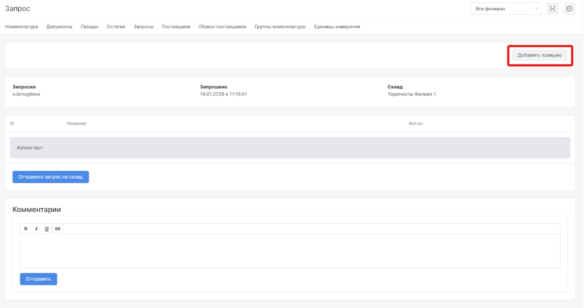Click the barcode scanner icon
The image size is (584, 308).
click(x=552, y=9)
